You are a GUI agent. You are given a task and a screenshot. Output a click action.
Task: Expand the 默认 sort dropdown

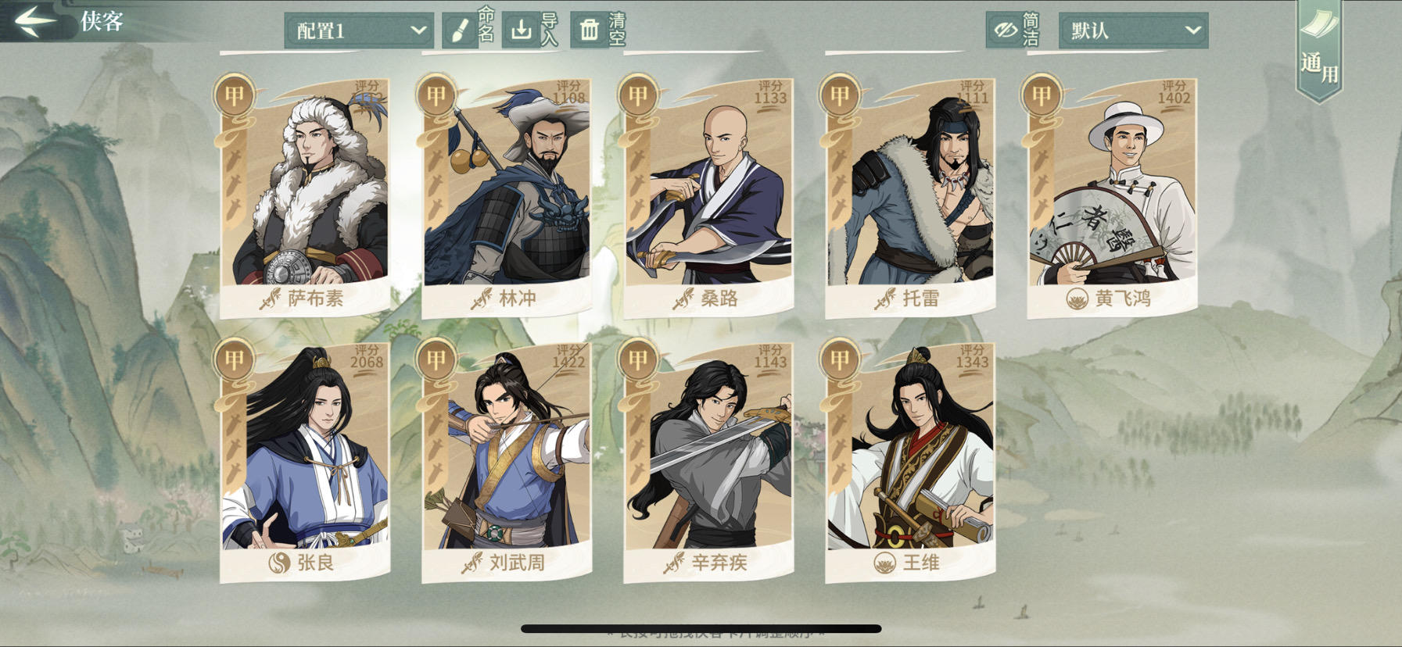pos(1133,30)
